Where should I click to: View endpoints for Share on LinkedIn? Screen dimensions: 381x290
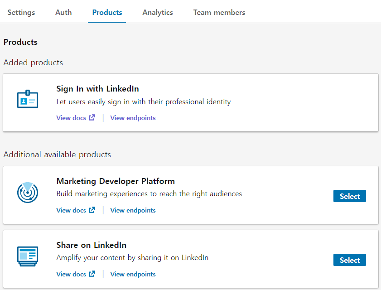133,274
